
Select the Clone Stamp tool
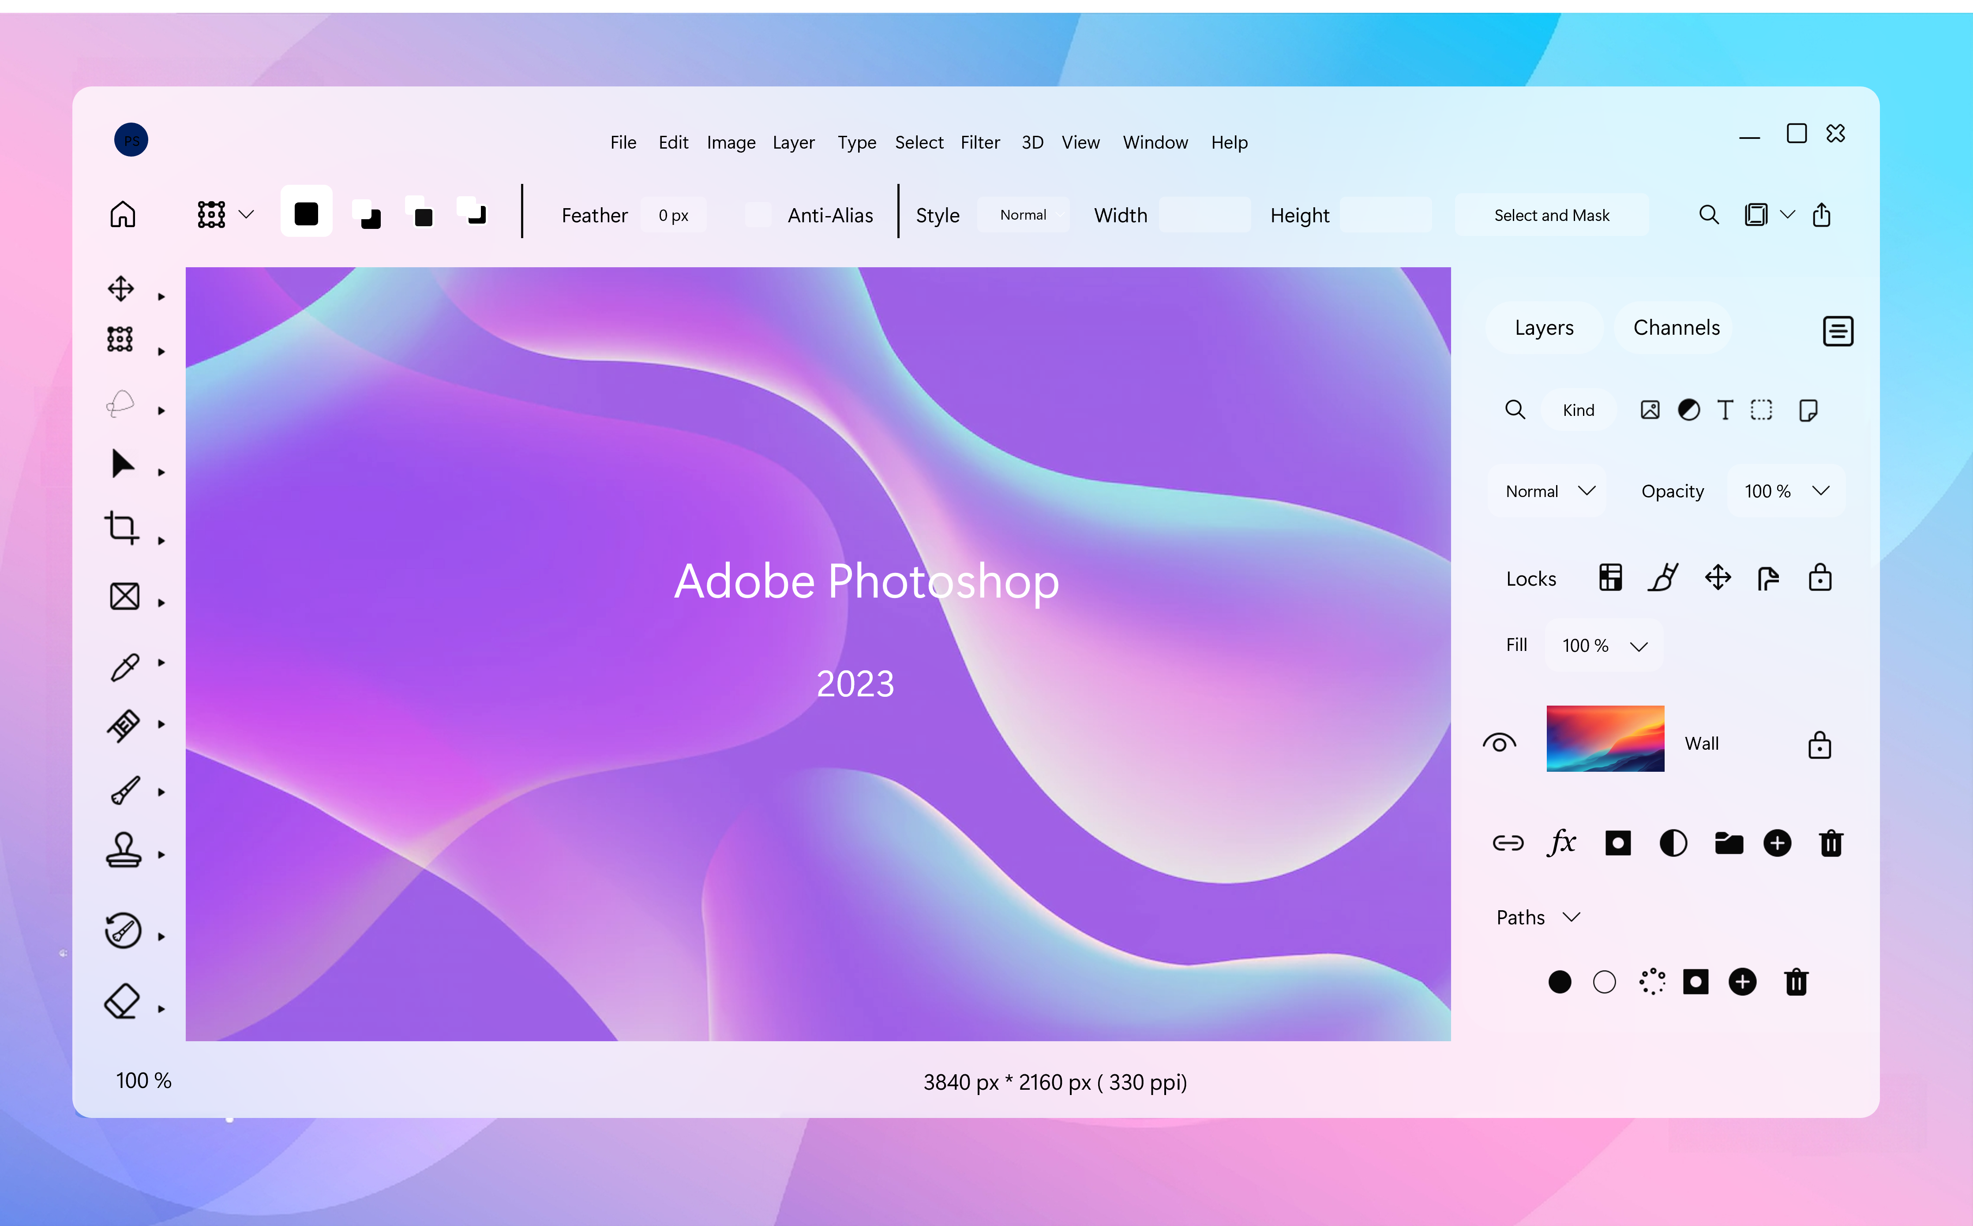123,851
